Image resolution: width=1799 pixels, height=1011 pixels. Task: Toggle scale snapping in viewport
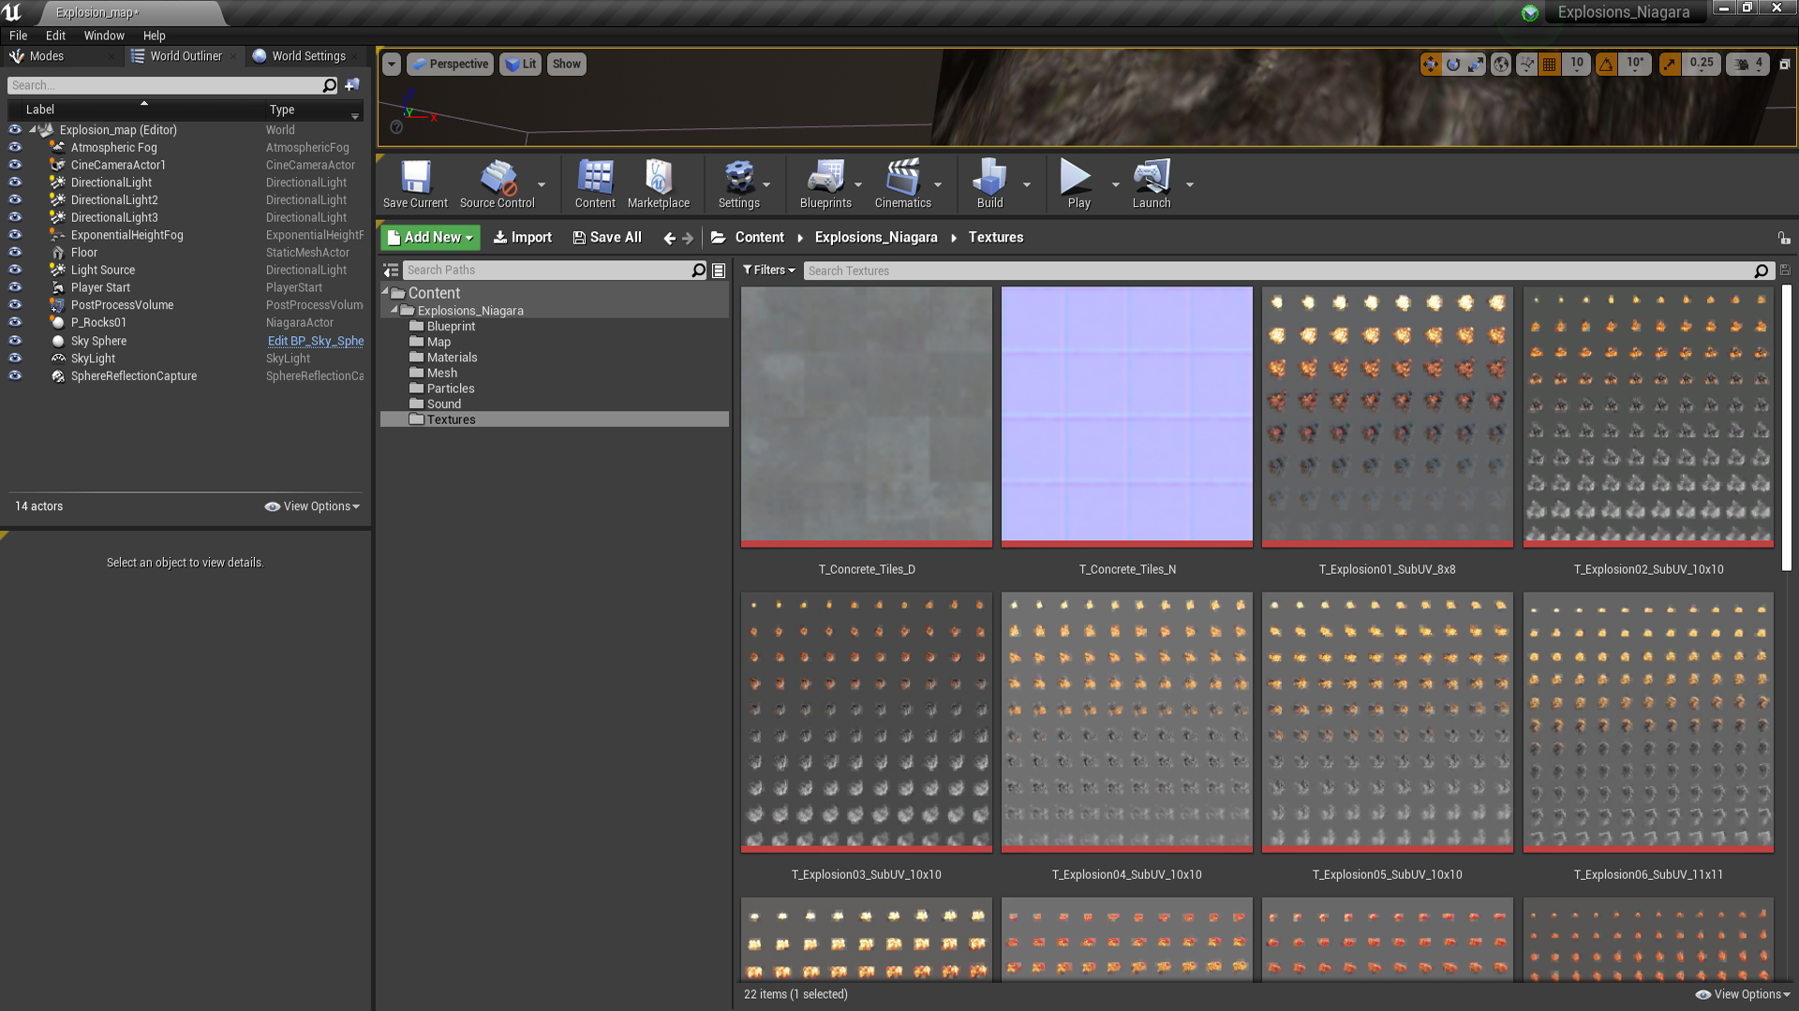tap(1669, 64)
